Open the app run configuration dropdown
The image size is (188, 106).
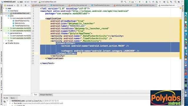point(132,2)
